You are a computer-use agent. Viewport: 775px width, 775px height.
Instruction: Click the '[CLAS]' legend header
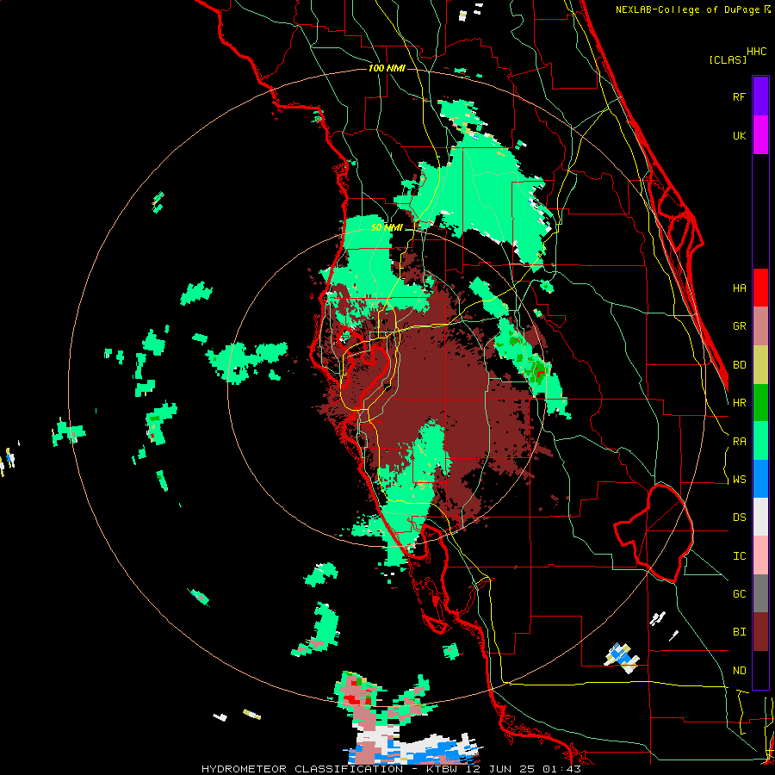point(728,59)
